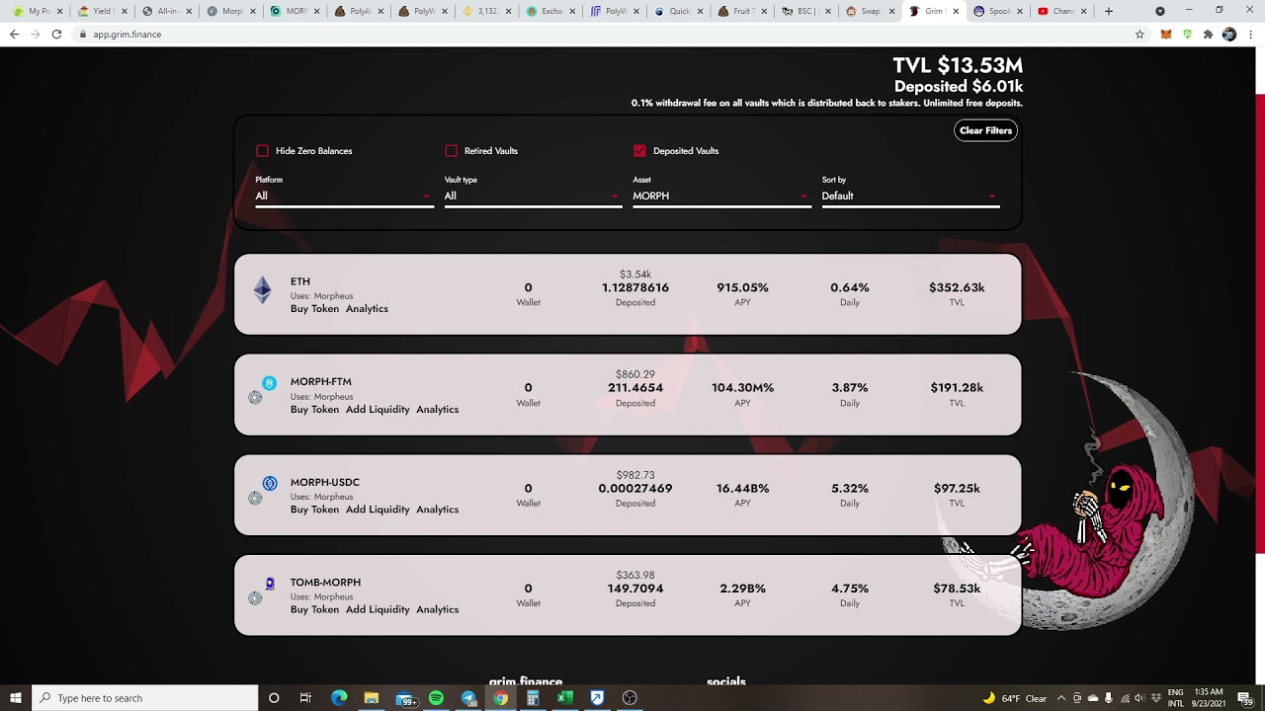Open File Explorer from taskbar
The width and height of the screenshot is (1265, 711).
click(371, 698)
